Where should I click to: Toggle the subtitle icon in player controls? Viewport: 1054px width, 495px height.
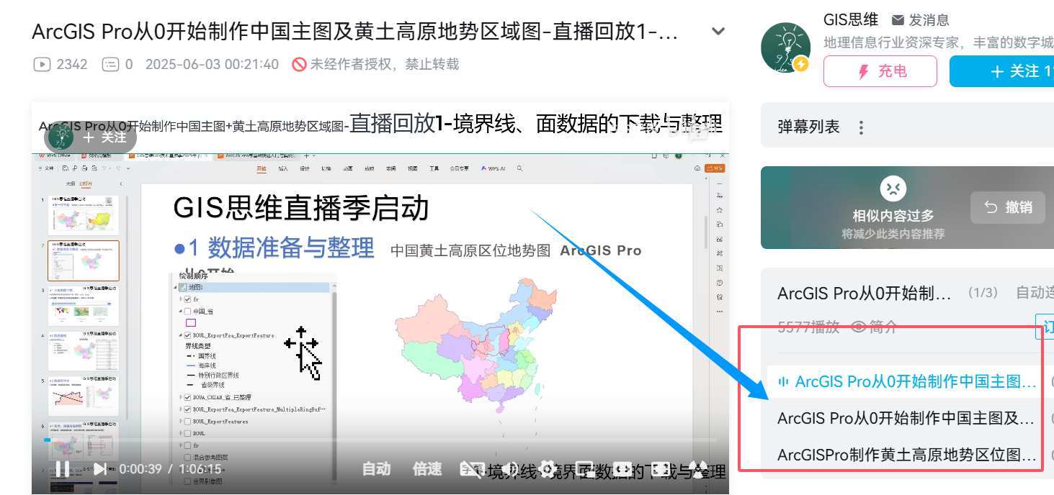pos(473,469)
